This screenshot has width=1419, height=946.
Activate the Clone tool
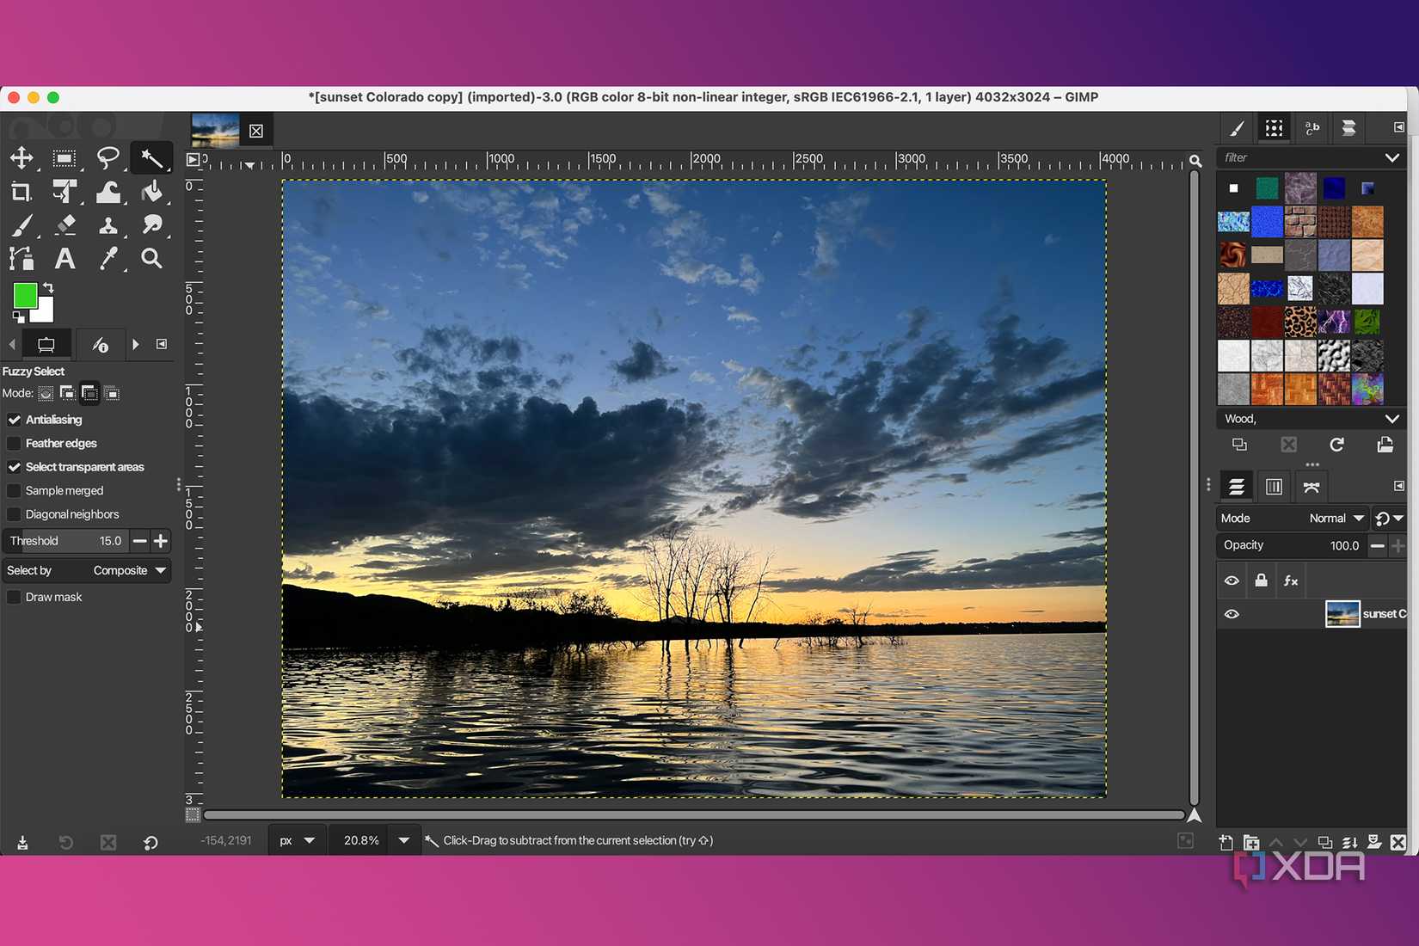[108, 225]
